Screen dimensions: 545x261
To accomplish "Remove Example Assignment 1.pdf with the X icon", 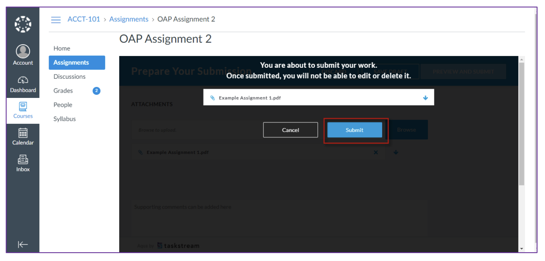I will click(376, 153).
